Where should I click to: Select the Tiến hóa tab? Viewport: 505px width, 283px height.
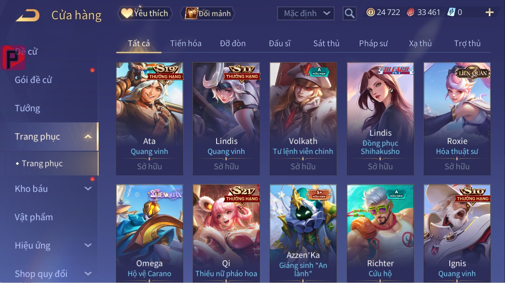tap(186, 43)
